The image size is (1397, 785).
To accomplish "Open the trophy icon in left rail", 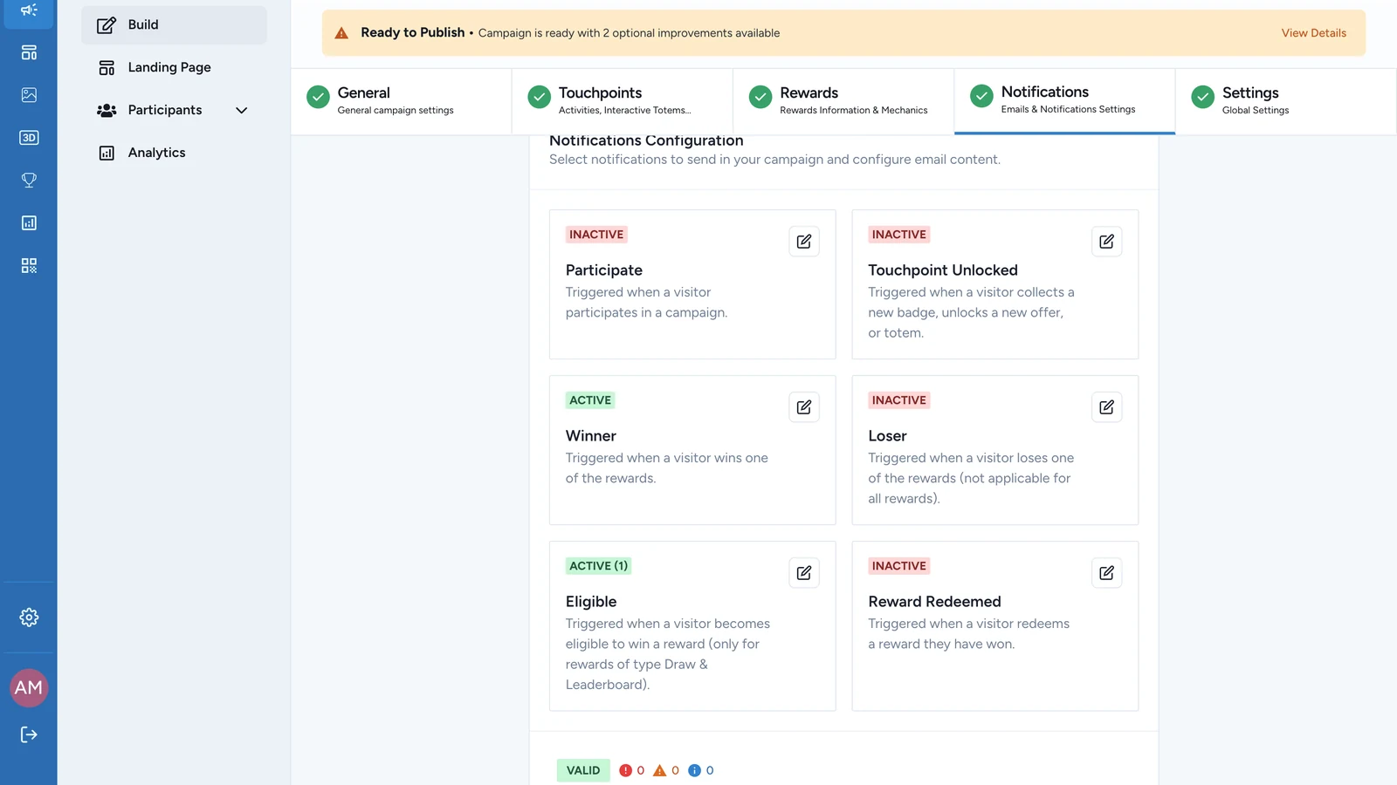I will tap(29, 181).
